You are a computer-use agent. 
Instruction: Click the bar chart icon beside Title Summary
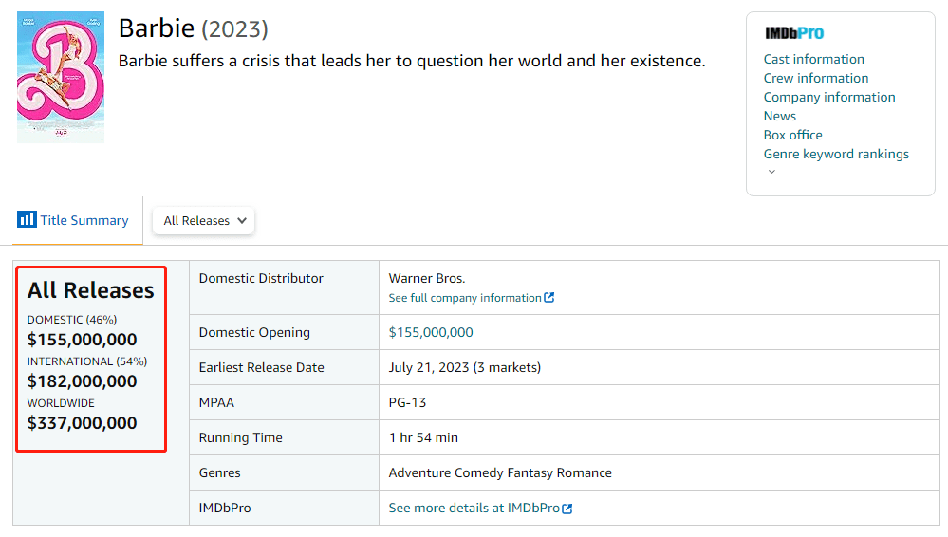coord(27,220)
